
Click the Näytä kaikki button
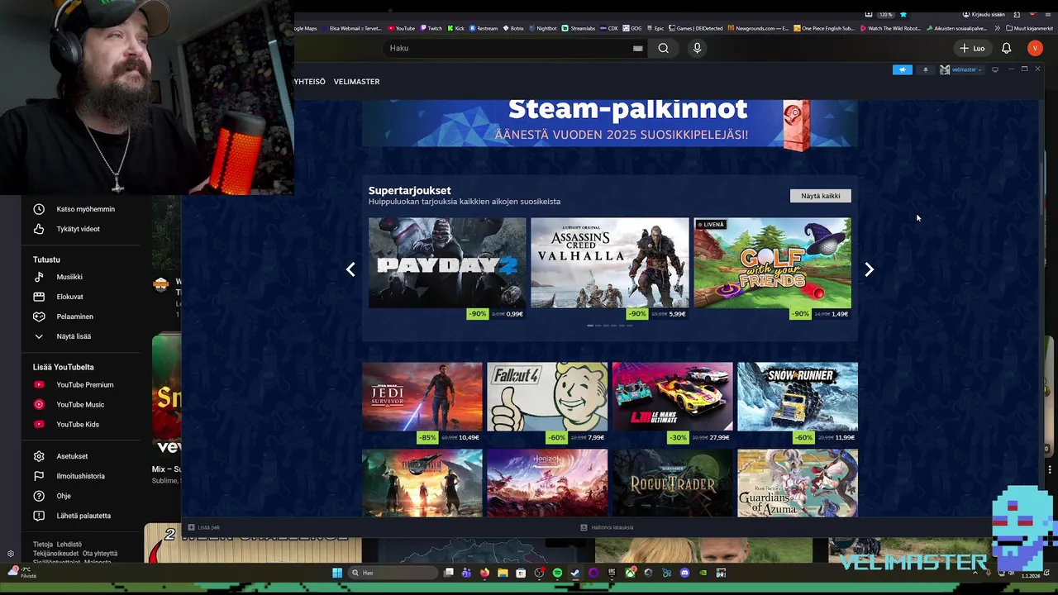click(820, 196)
